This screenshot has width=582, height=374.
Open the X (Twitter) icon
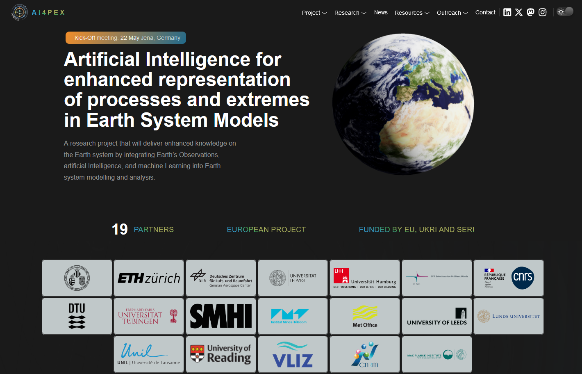point(519,12)
